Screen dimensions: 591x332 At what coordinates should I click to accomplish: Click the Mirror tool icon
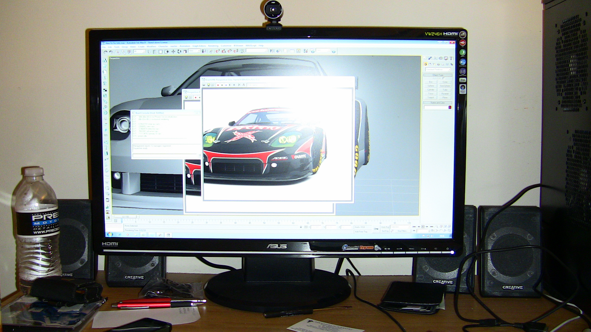[x=272, y=51]
